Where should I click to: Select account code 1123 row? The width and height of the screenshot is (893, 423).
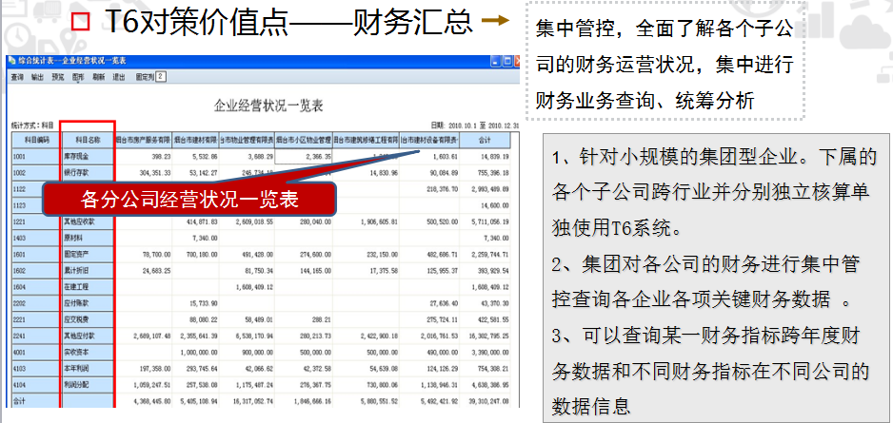[27, 205]
